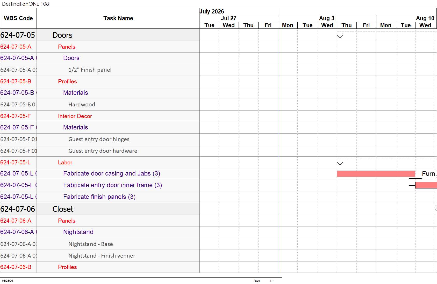Select the Profiles row 624-07-05-B

coord(100,82)
